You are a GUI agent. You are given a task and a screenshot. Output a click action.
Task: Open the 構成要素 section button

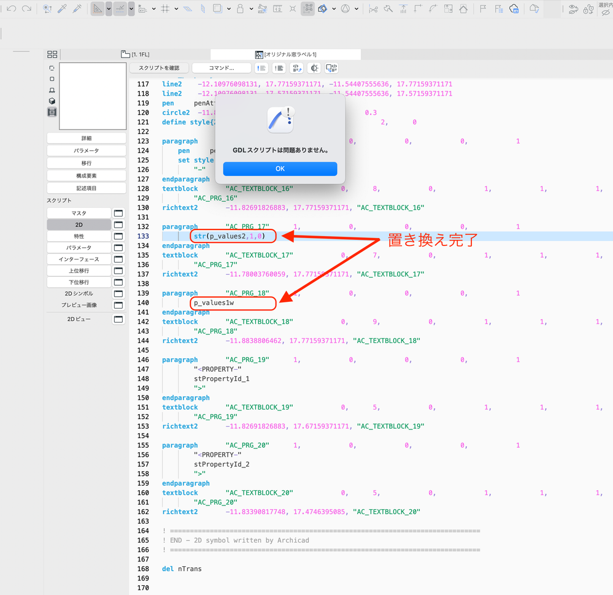[87, 175]
